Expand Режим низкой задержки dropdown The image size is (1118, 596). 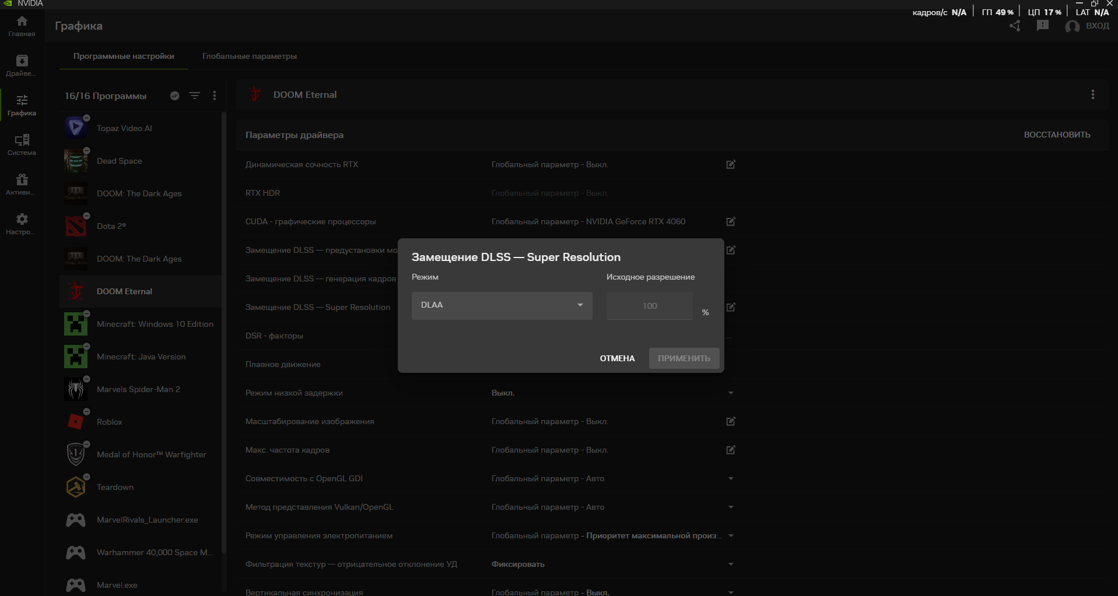[x=731, y=393]
